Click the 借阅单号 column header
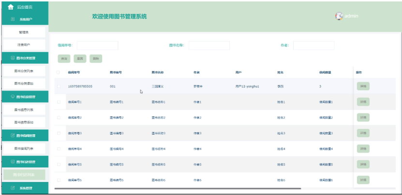Viewport: 402px width, 195px height. [74, 72]
